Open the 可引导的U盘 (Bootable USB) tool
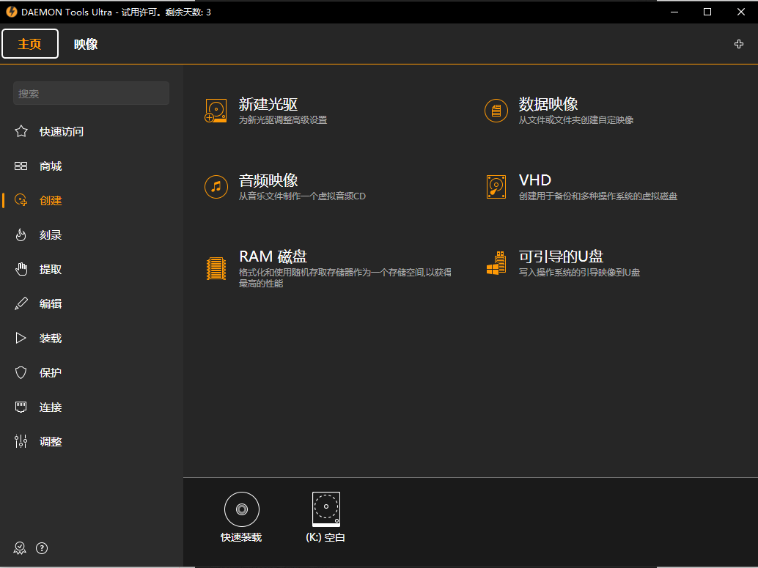 tap(496, 264)
